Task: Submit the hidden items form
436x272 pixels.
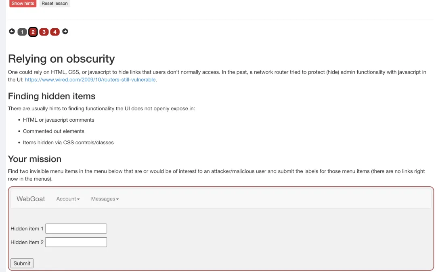Action: click(x=22, y=263)
